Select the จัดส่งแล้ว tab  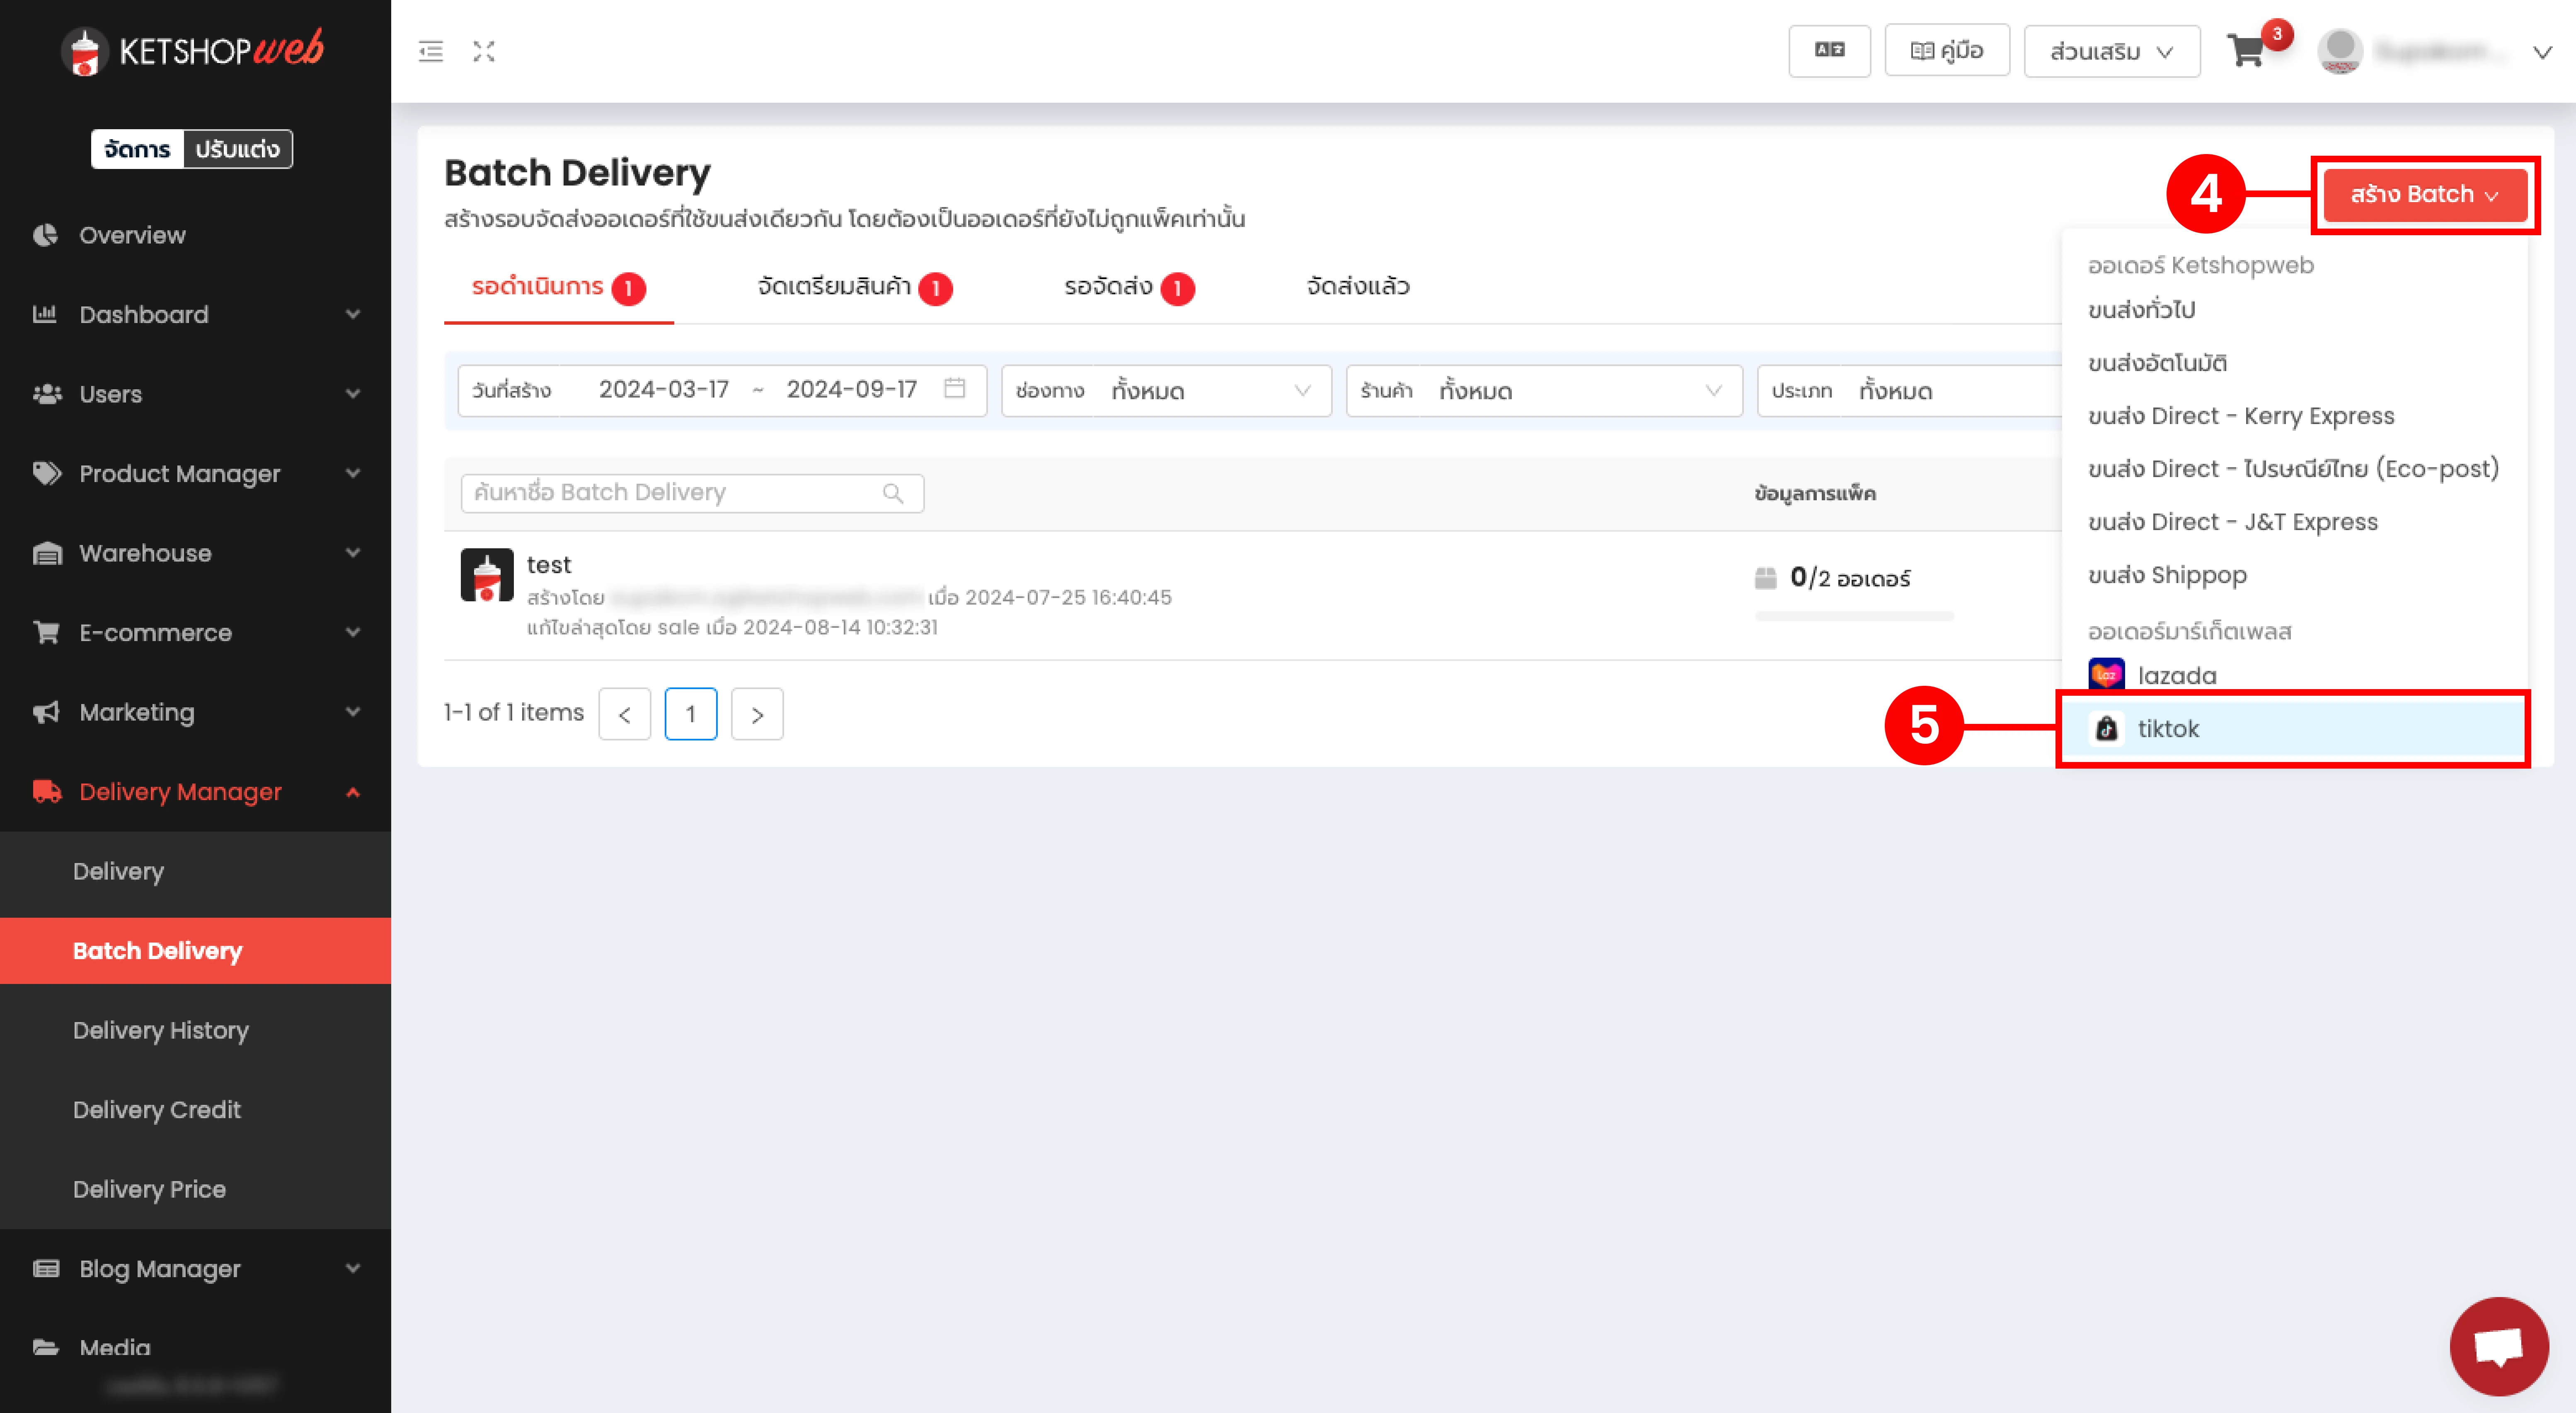(x=1358, y=287)
